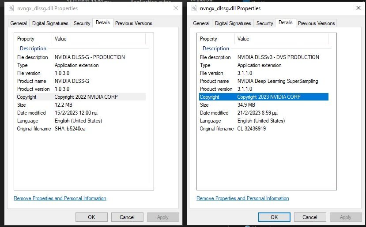Open Digital Signatures tab in right window
This screenshot has height=227, width=366.
[x=233, y=23]
